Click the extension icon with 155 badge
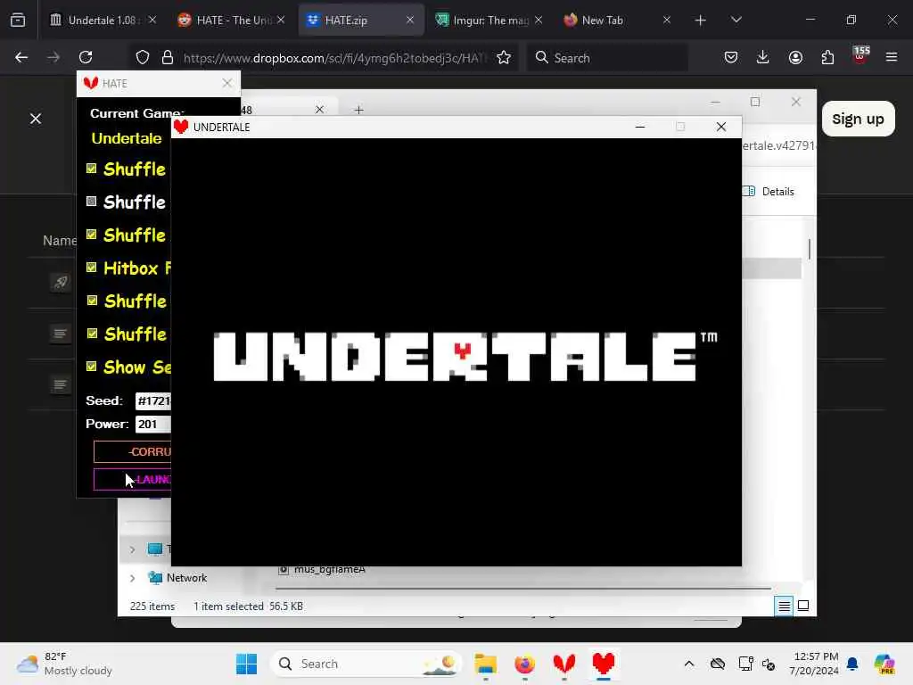Viewport: 913px width, 685px height. click(x=860, y=56)
